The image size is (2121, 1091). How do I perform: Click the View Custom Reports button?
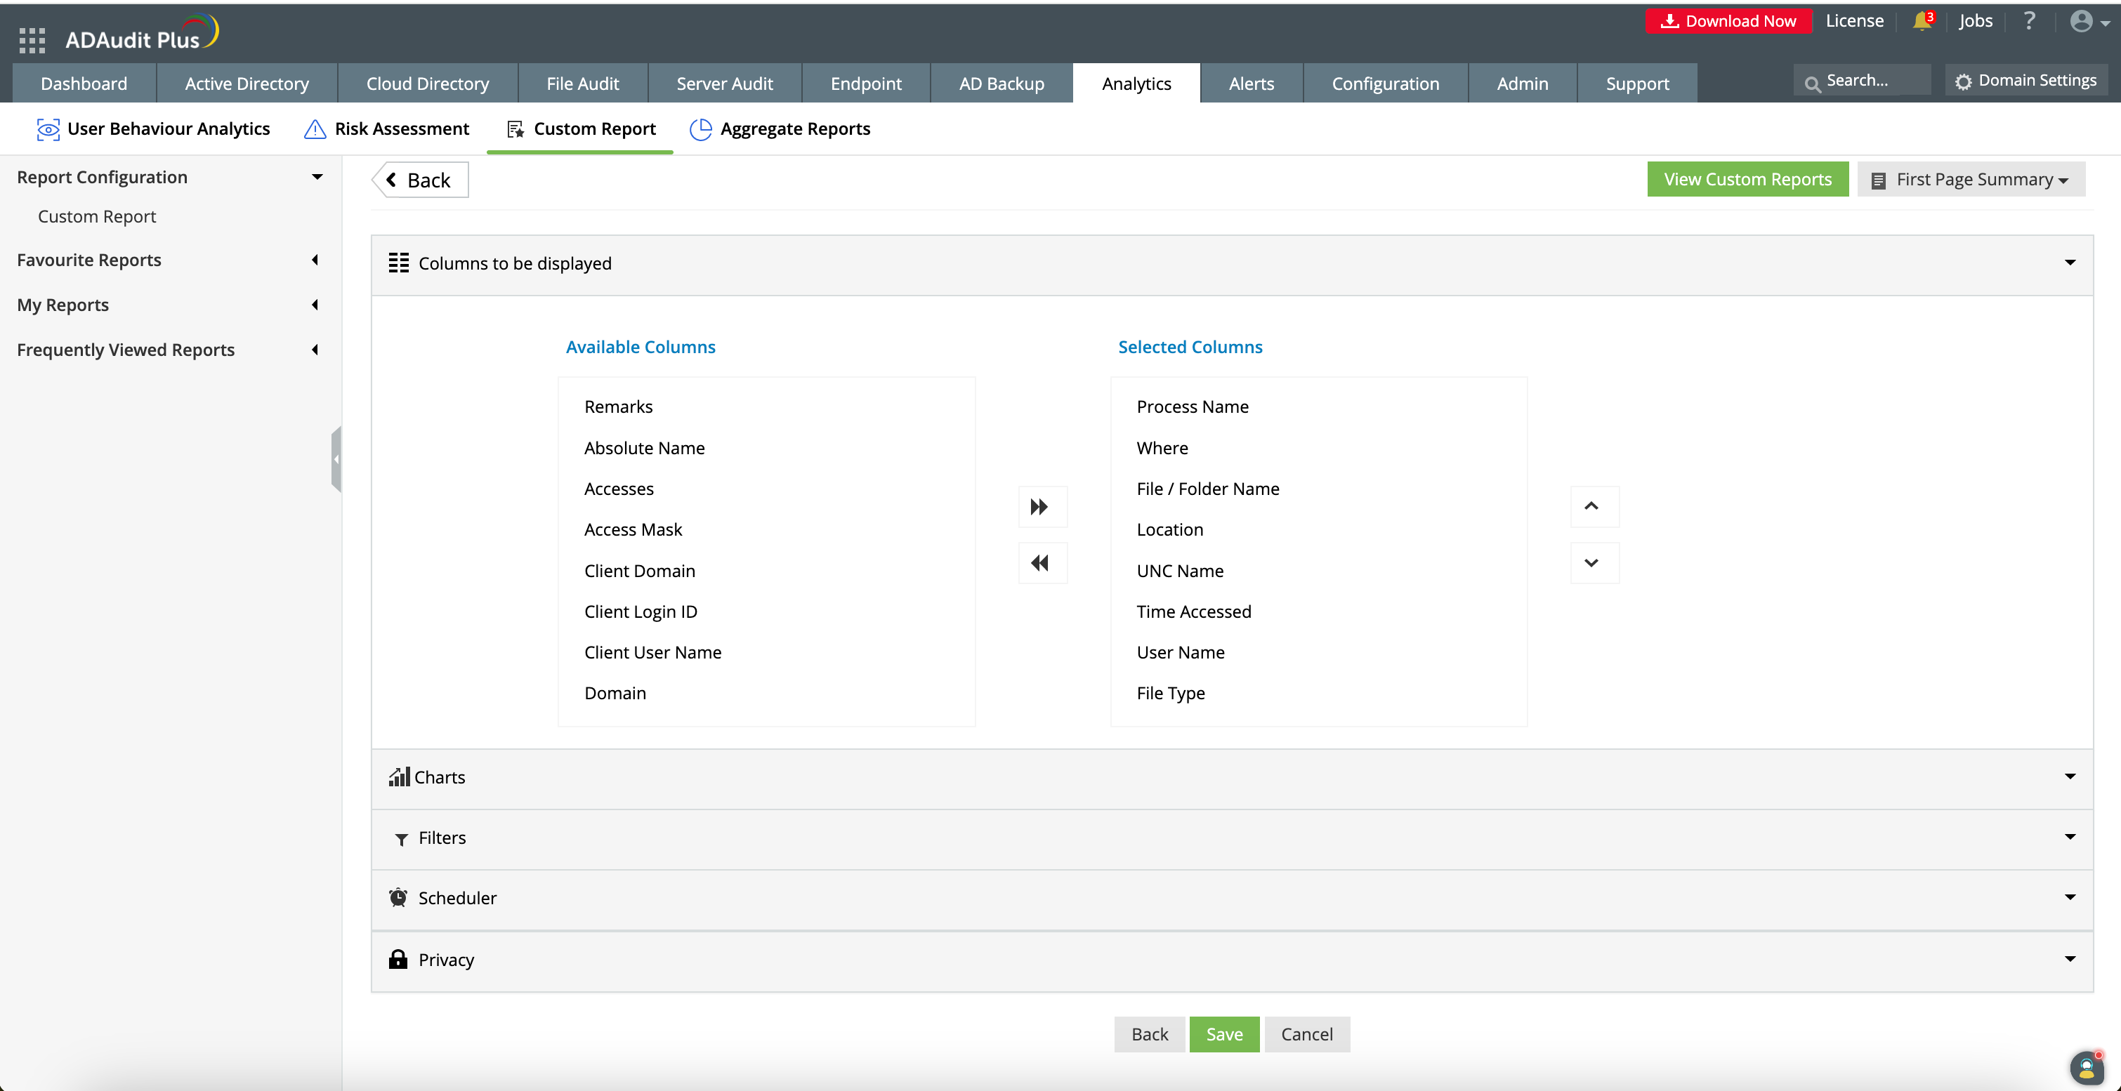1747,179
